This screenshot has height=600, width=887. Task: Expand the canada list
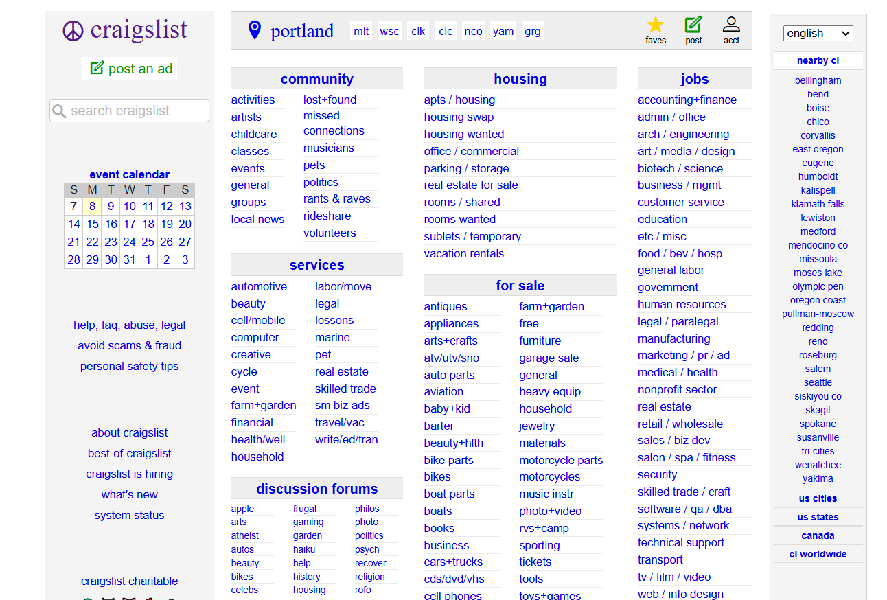coord(818,536)
